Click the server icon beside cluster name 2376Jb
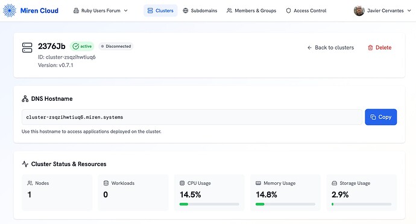416x224 pixels. [x=27, y=48]
